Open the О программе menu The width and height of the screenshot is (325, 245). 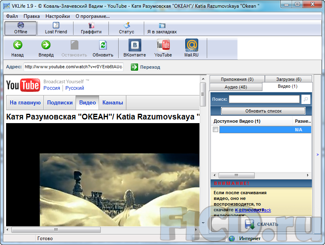click(x=93, y=16)
